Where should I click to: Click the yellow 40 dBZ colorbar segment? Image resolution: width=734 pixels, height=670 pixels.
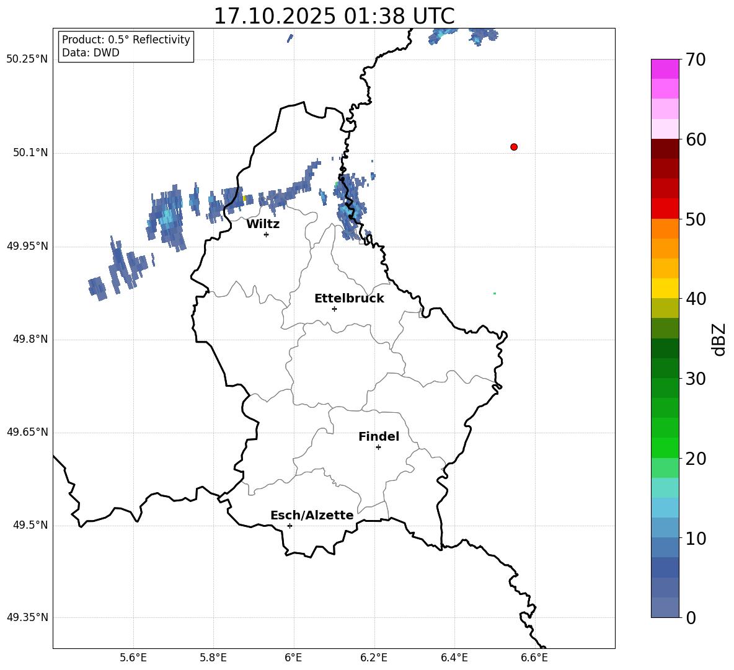pyautogui.click(x=665, y=288)
